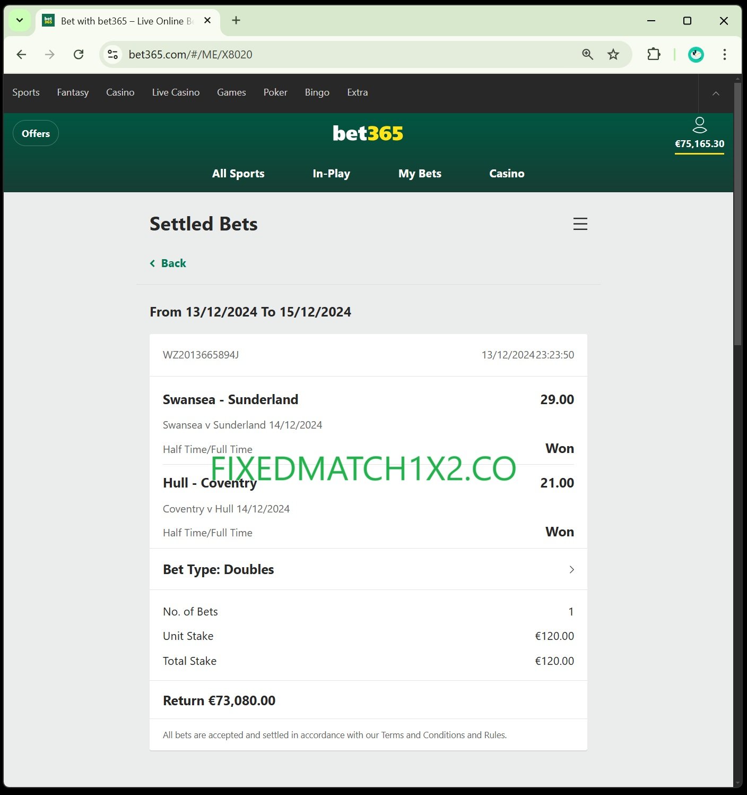
Task: Open Extra section
Action: (358, 92)
